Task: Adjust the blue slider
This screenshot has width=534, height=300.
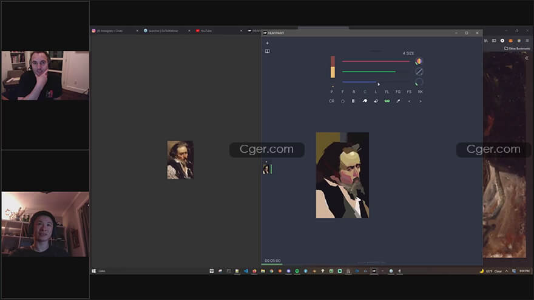Action: point(376,82)
